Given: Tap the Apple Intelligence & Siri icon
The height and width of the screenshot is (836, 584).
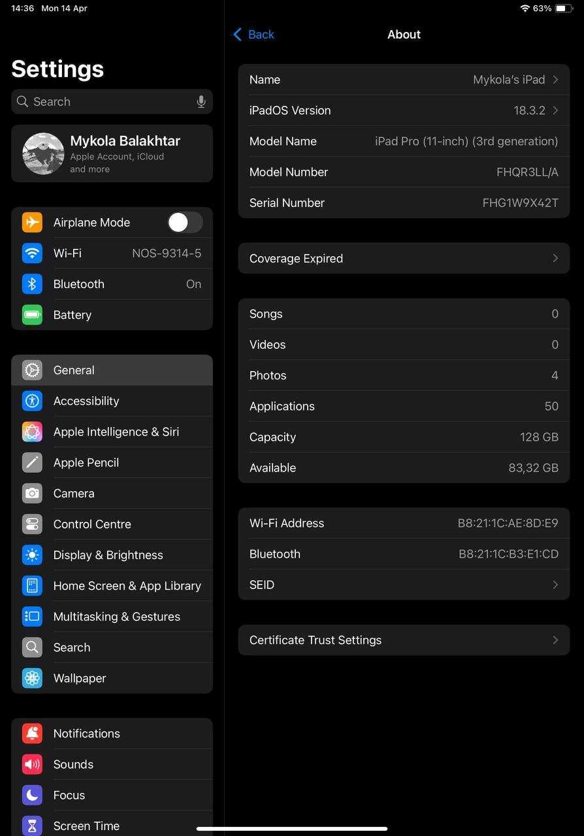Looking at the screenshot, I should pyautogui.click(x=32, y=431).
